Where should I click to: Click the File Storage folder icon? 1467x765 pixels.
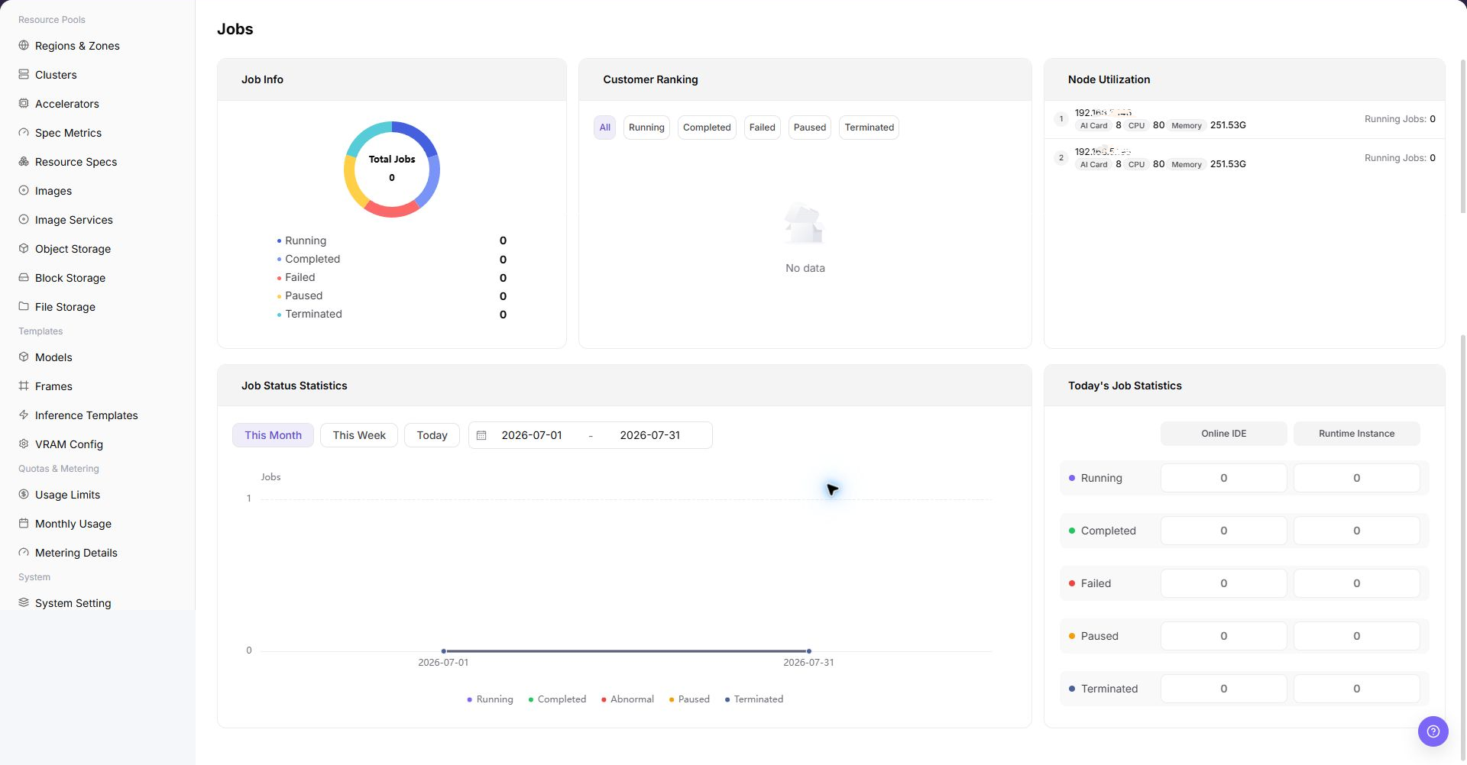(24, 307)
